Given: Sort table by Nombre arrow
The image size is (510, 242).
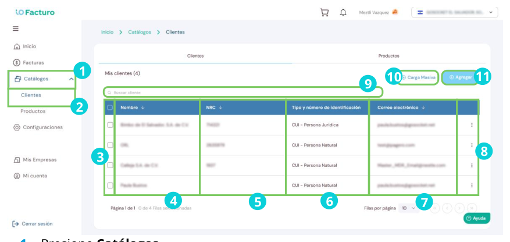Looking at the screenshot, I should click(143, 108).
